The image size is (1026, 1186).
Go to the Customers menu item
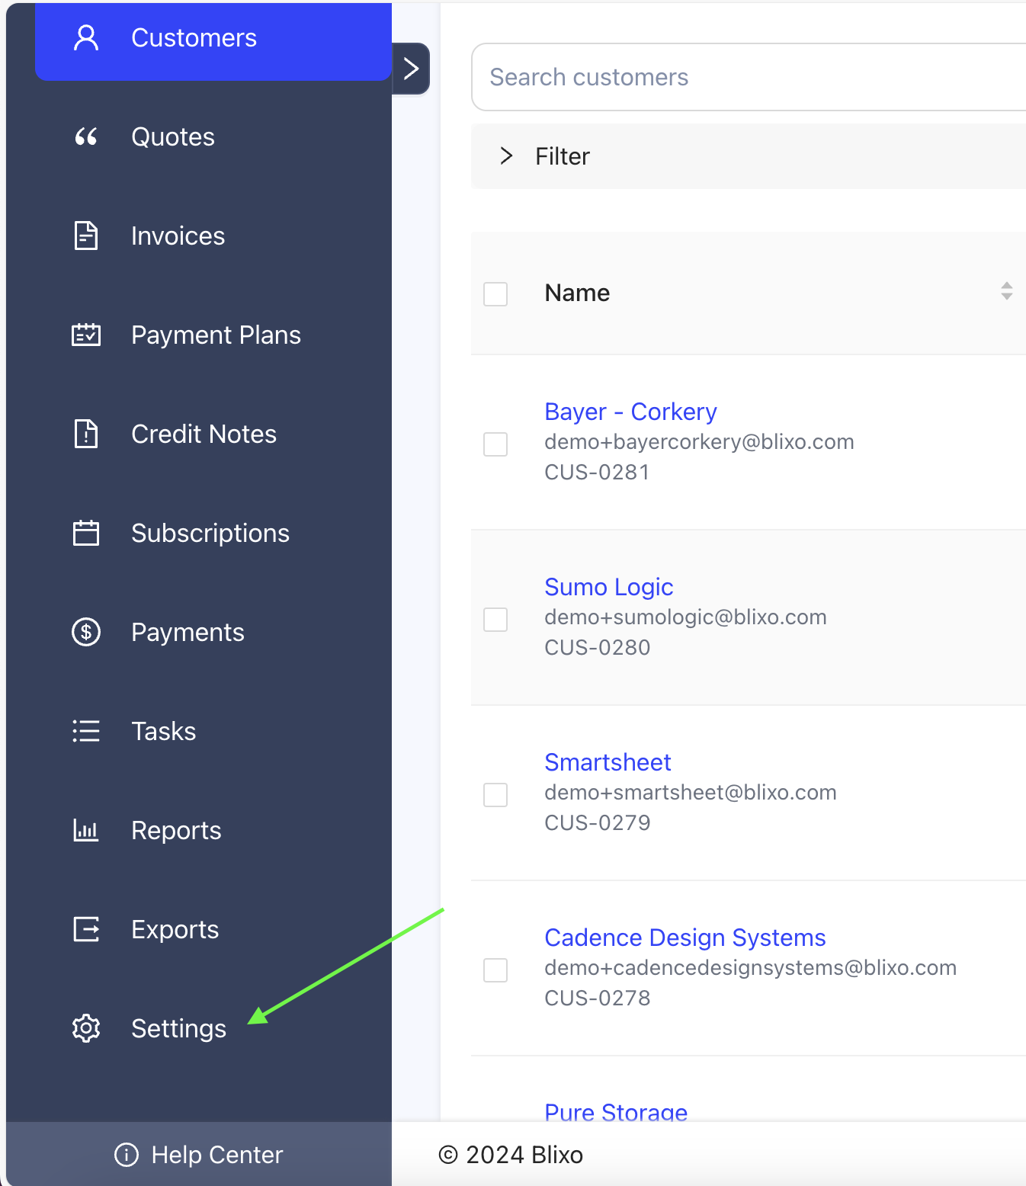point(194,38)
